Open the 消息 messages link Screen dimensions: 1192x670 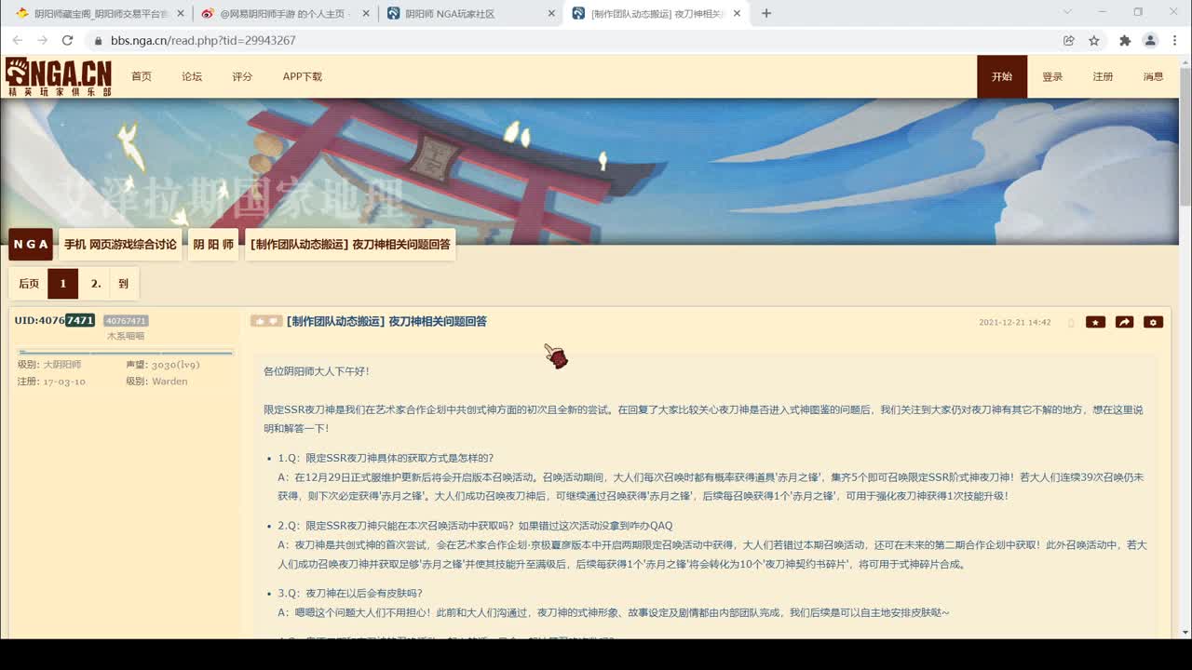pyautogui.click(x=1153, y=76)
